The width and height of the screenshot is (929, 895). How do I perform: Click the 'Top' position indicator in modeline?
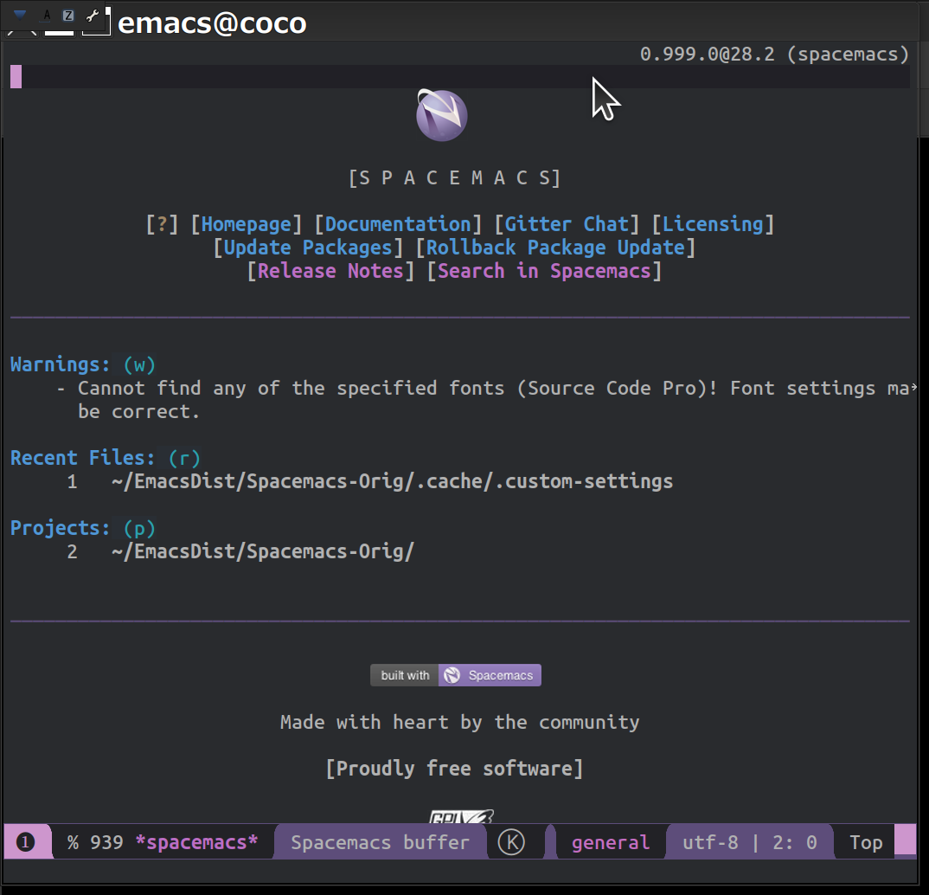coord(866,842)
